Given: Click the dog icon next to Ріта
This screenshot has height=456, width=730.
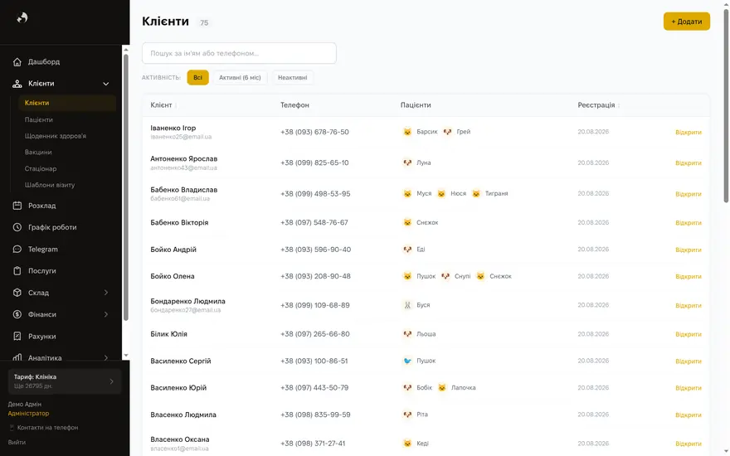Looking at the screenshot, I should 407,415.
